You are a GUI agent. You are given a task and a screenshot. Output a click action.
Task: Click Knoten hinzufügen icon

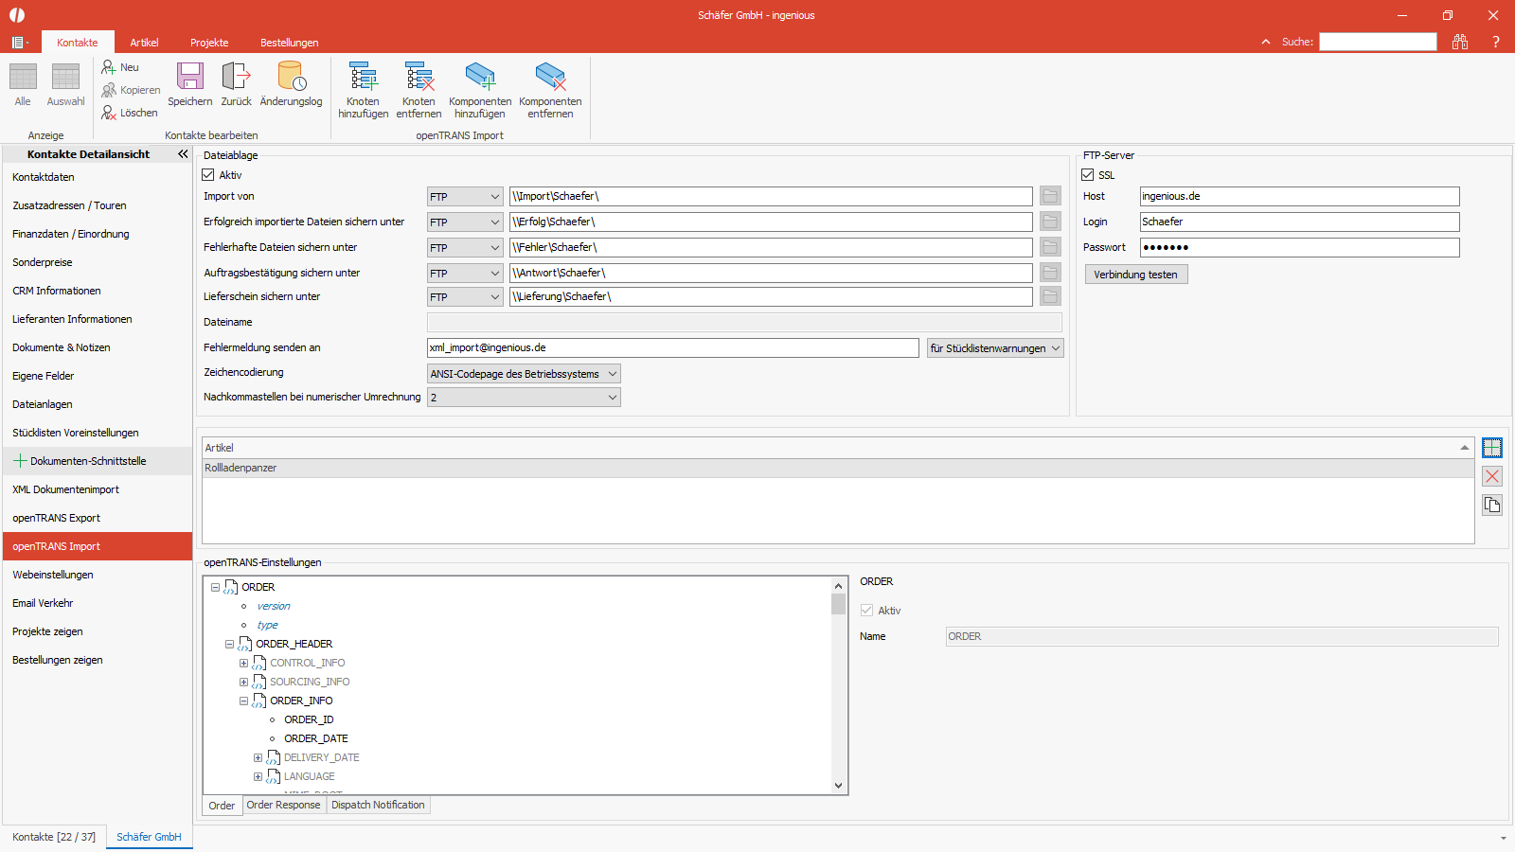point(363,77)
